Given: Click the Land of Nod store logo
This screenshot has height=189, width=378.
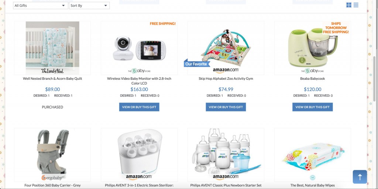Looking at the screenshot, I should tap(52, 71).
